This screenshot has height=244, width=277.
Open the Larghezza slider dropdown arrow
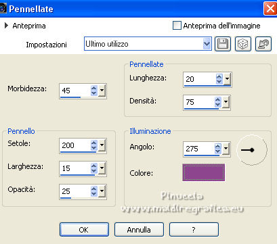(x=102, y=168)
